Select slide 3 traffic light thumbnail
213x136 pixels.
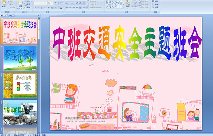[20, 85]
